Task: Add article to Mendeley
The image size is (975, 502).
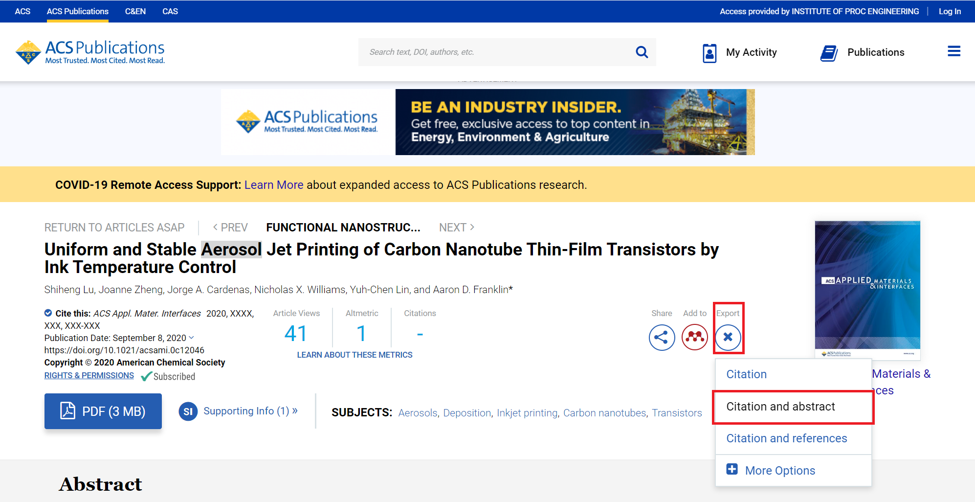Action: (x=694, y=337)
